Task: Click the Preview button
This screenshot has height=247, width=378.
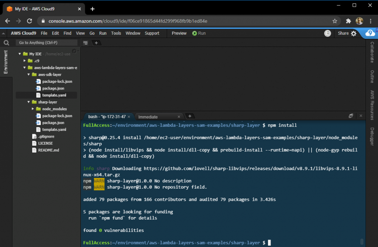Action: coord(179,33)
